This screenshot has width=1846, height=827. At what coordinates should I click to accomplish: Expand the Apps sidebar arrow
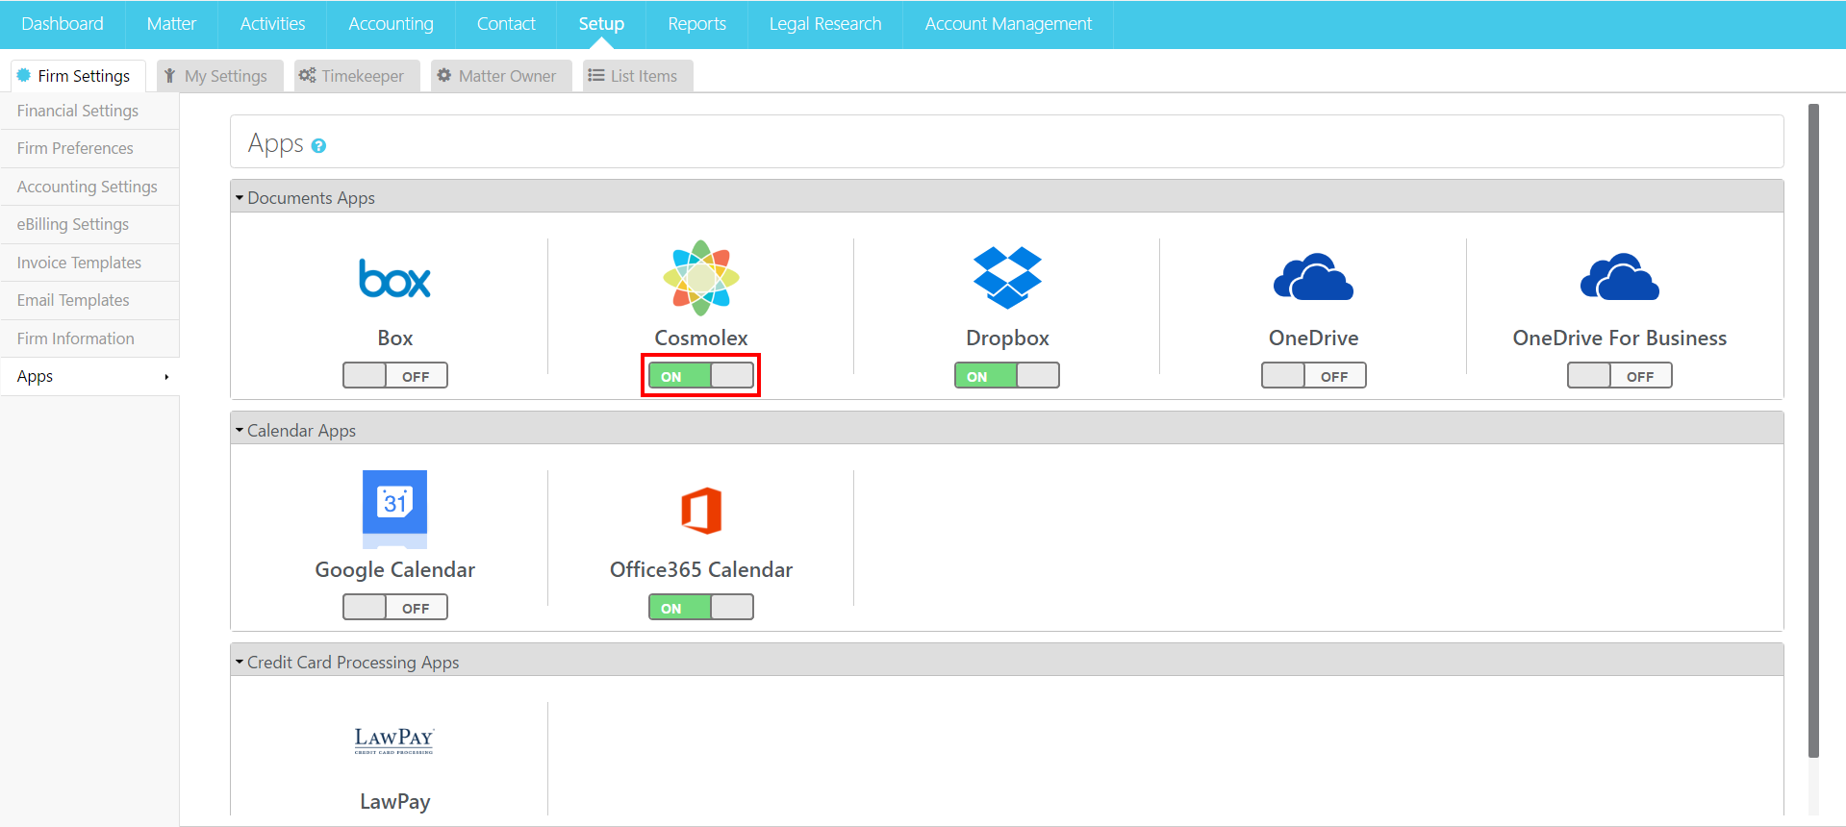166,377
